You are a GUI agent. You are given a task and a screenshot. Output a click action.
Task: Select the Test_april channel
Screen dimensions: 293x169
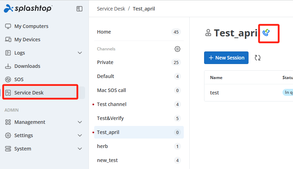tap(139, 132)
